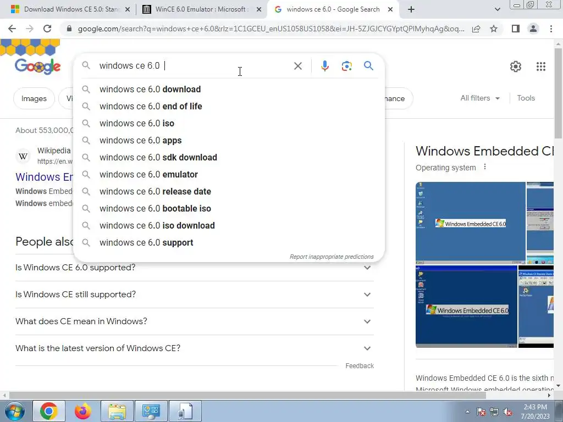Open a new tab with the plus button

pos(411,9)
